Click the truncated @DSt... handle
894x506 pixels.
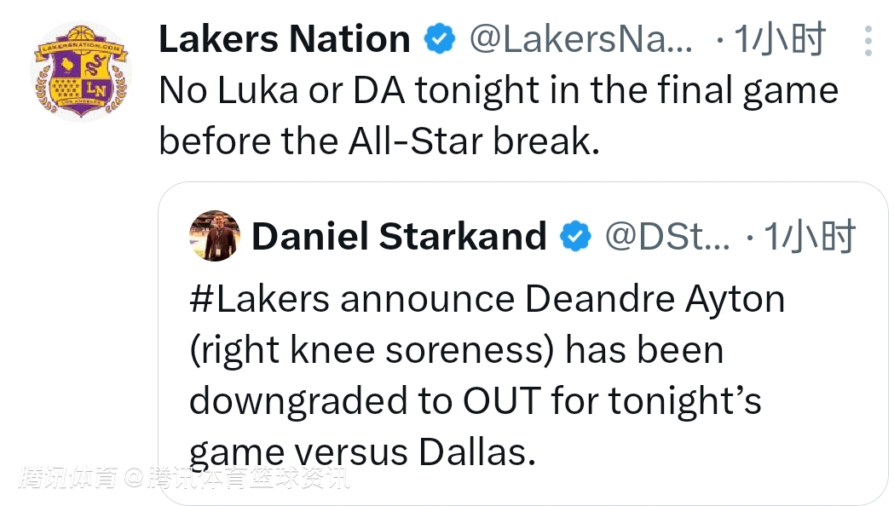[666, 236]
